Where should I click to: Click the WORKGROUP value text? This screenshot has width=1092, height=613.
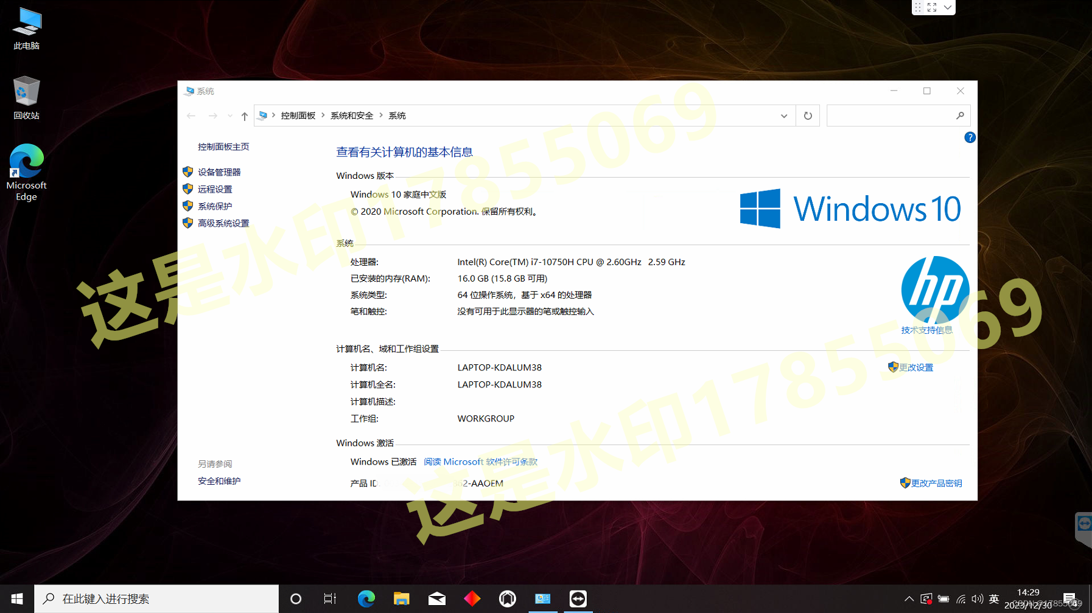[486, 418]
